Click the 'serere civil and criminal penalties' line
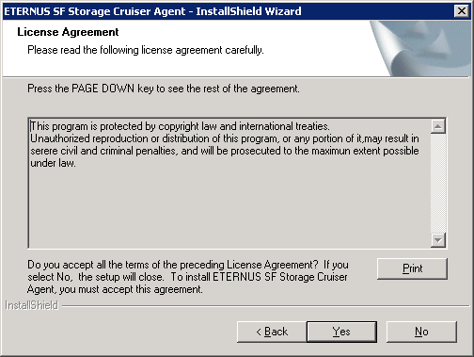 [225, 151]
